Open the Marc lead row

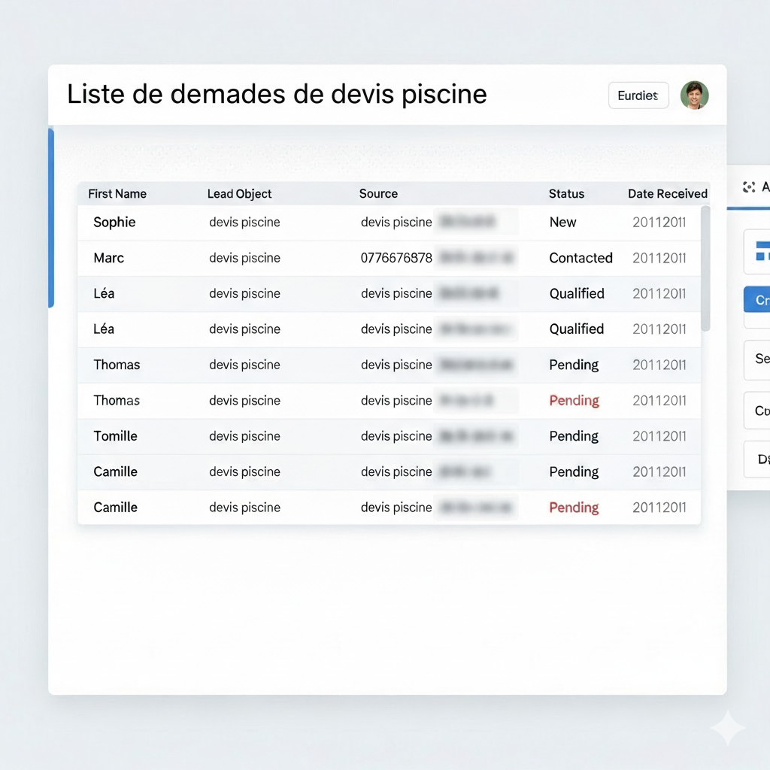(x=109, y=258)
